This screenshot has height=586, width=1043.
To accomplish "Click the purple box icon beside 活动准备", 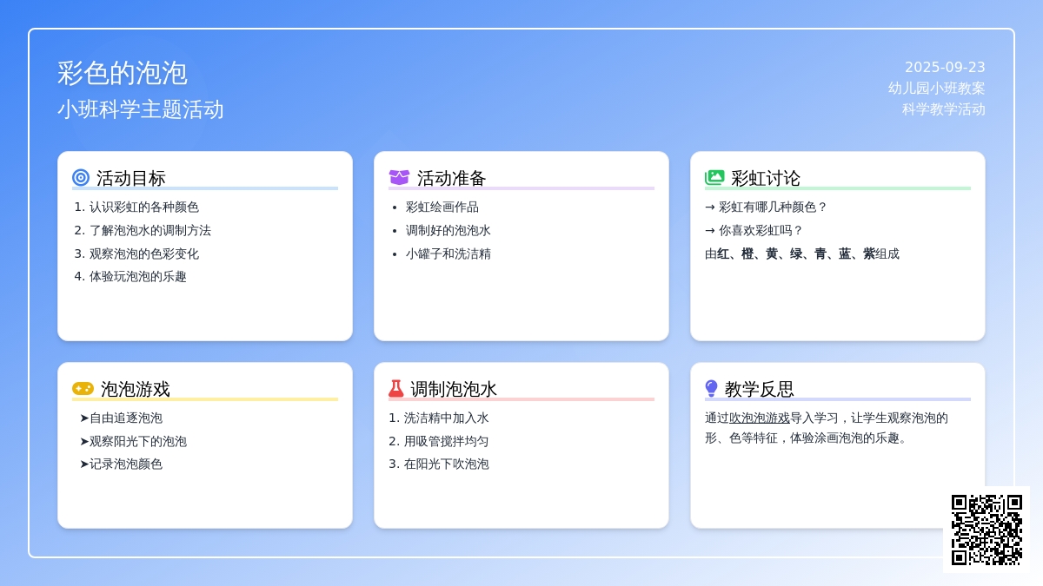I will click(x=399, y=178).
